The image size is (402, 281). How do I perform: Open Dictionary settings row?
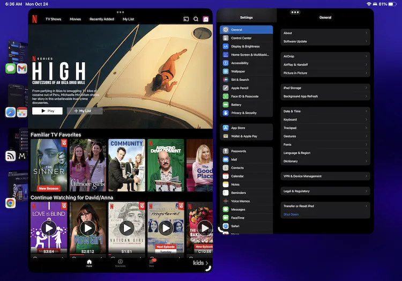(325, 161)
